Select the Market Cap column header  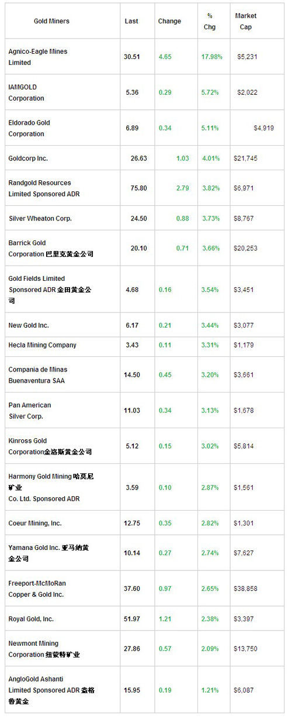point(246,21)
